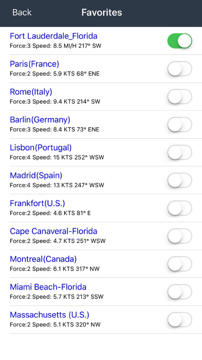Choose the Lisbon(Portugal) location name

click(x=41, y=148)
